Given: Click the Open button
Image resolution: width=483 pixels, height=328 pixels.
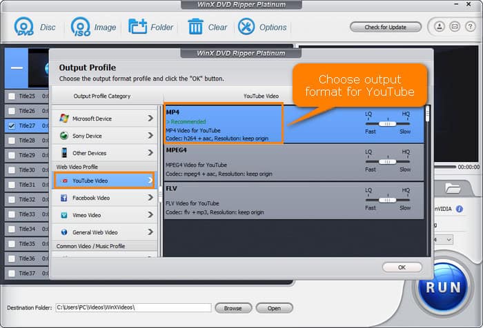Looking at the screenshot, I should coord(274,308).
